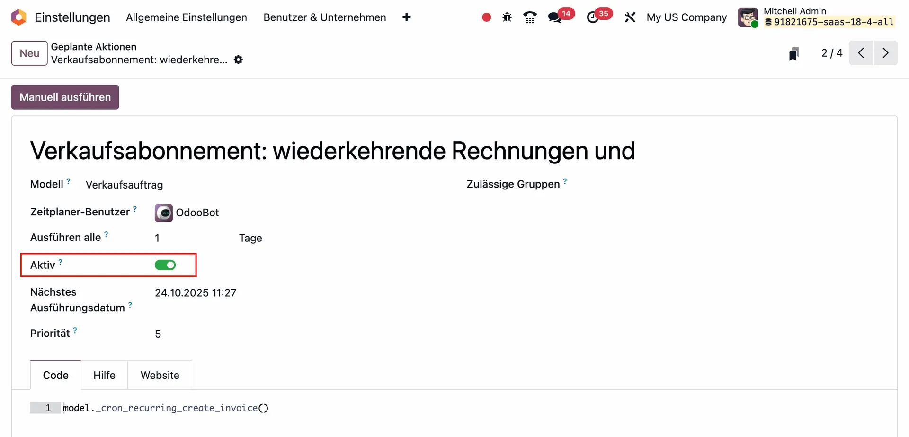Image resolution: width=909 pixels, height=437 pixels.
Task: Click the red recording indicator icon
Action: coord(486,17)
